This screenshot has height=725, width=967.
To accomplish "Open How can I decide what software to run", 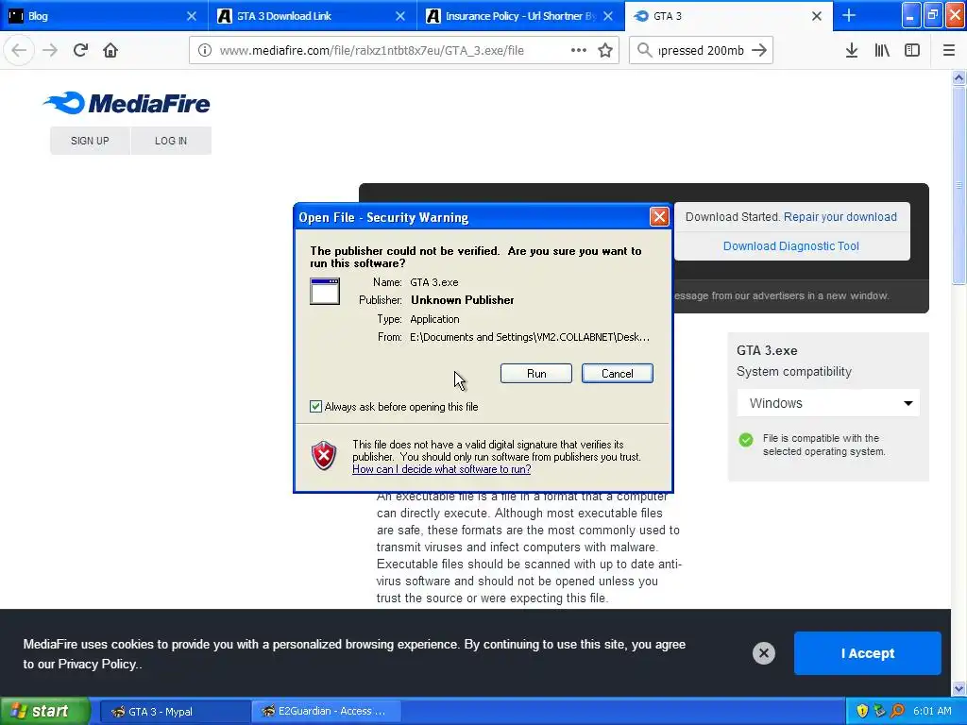I will [x=442, y=469].
